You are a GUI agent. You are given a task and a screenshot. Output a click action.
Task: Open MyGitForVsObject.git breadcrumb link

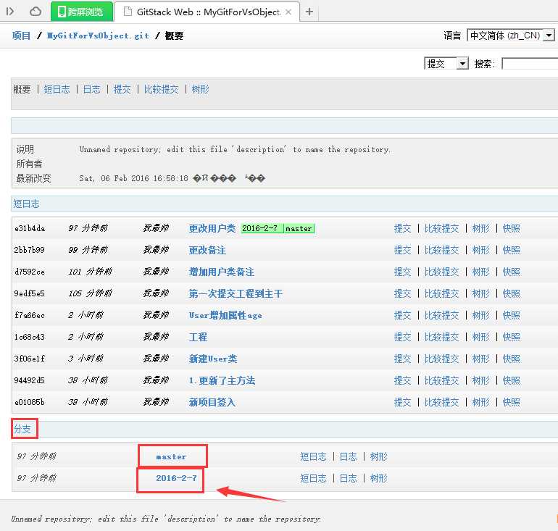click(x=98, y=35)
